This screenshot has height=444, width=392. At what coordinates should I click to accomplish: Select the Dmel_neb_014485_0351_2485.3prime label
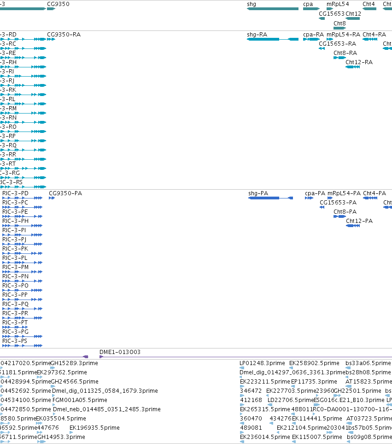coord(107,409)
